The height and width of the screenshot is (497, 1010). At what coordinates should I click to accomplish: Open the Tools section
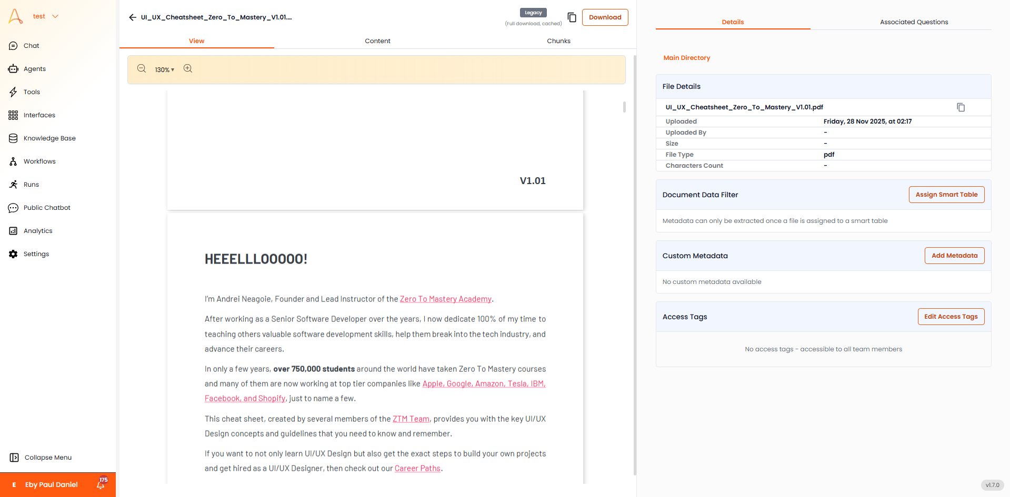pos(32,92)
